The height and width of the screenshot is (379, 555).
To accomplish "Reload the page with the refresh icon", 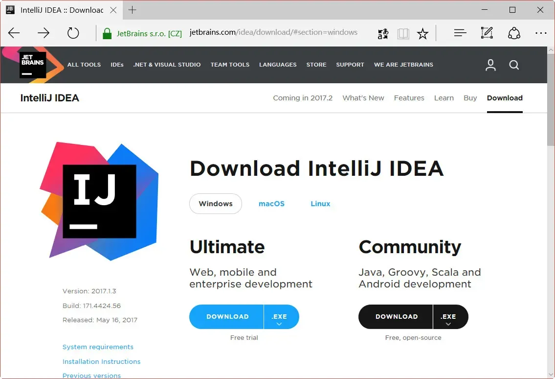I will (73, 33).
